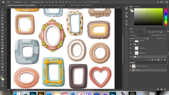Enable Show Transform Controls checkbox
Screen dimensions: 169x95
[31, 2]
